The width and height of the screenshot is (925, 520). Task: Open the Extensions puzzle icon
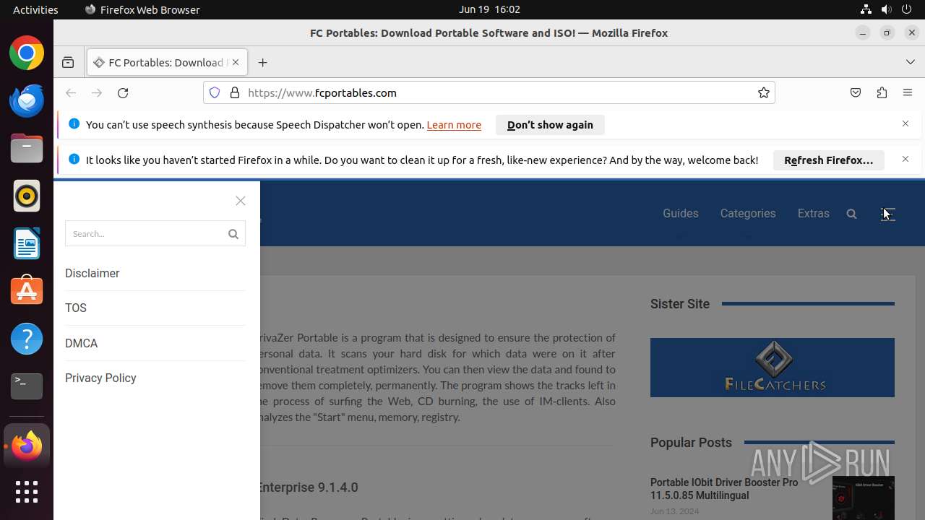[x=882, y=92]
